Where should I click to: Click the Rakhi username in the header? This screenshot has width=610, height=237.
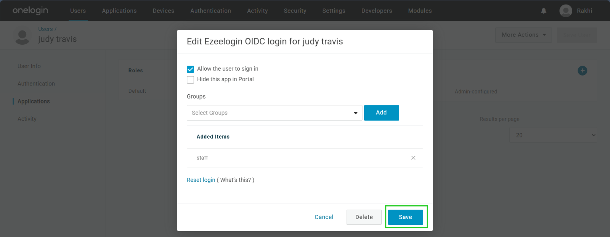(584, 11)
